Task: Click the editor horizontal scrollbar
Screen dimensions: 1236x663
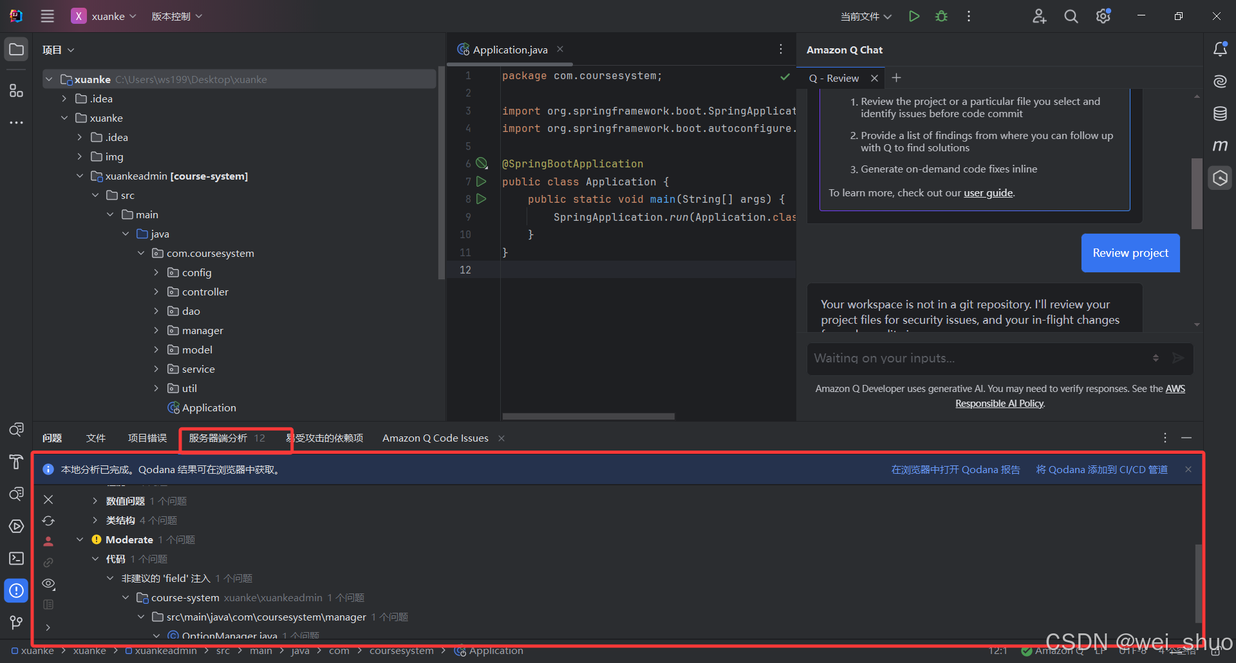Action: click(x=588, y=416)
